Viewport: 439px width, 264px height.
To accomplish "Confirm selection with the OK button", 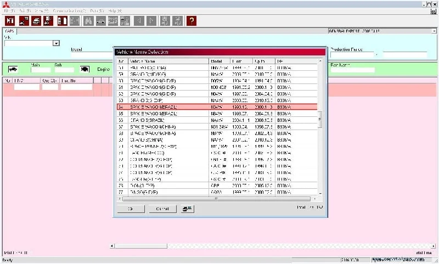I will click(x=131, y=209).
